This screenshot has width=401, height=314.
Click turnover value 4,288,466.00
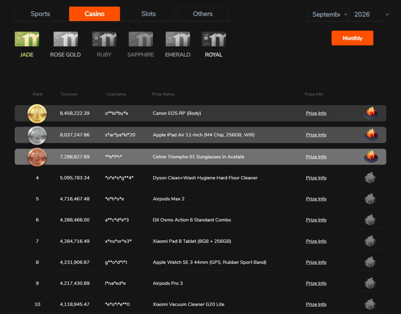pyautogui.click(x=75, y=220)
